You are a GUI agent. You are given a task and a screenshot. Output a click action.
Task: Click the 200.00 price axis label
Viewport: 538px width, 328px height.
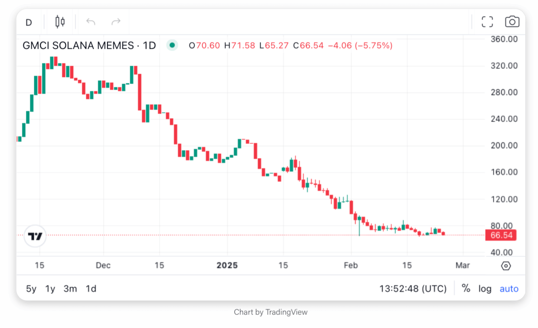[x=504, y=145]
